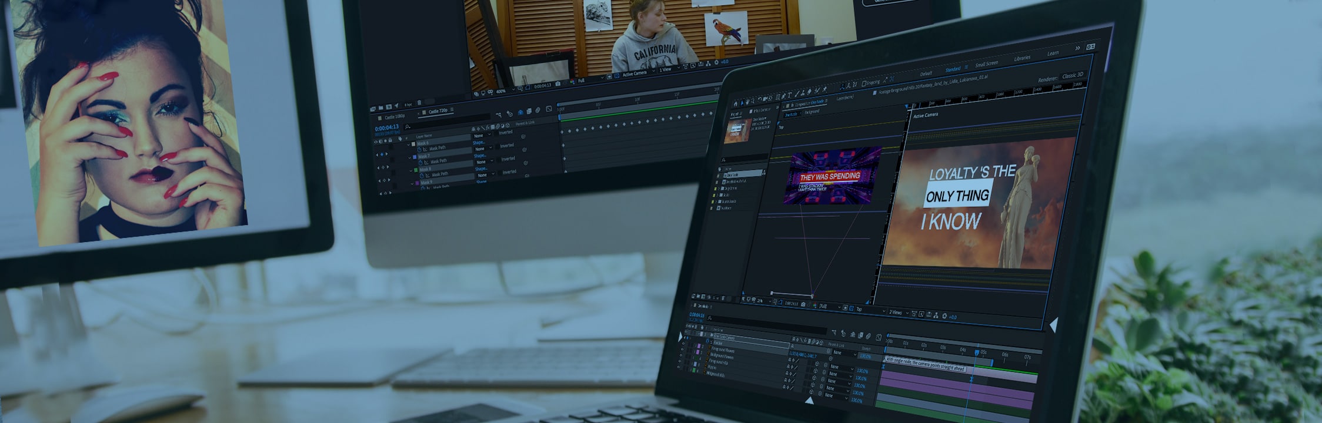
Task: Select the Type tool on laptop toolbar
Action: pos(790,95)
